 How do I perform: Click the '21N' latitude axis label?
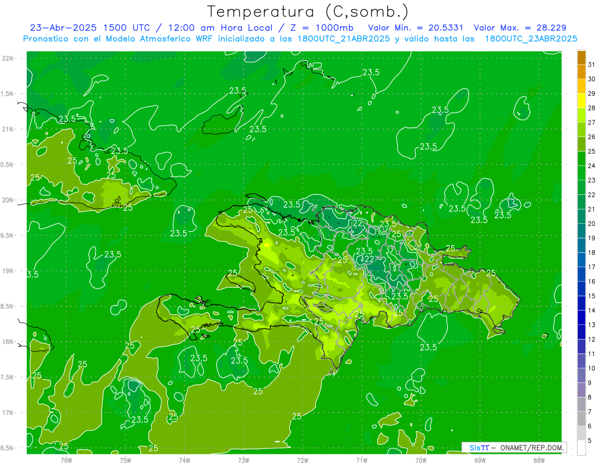[x=7, y=129]
